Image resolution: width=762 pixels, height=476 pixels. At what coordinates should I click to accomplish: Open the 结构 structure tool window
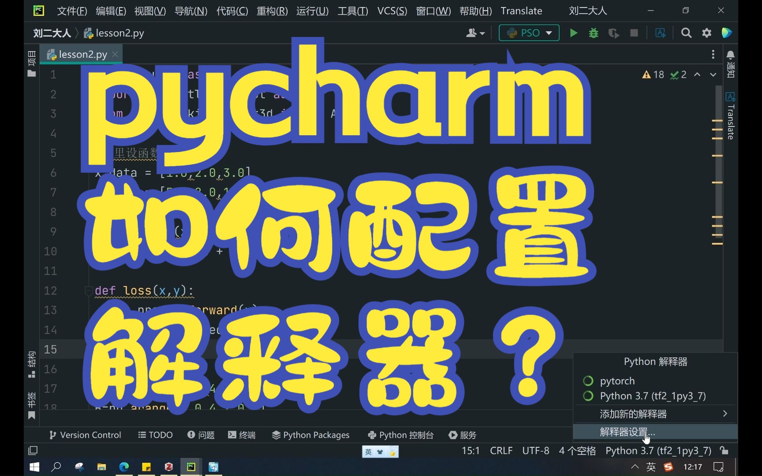(32, 364)
